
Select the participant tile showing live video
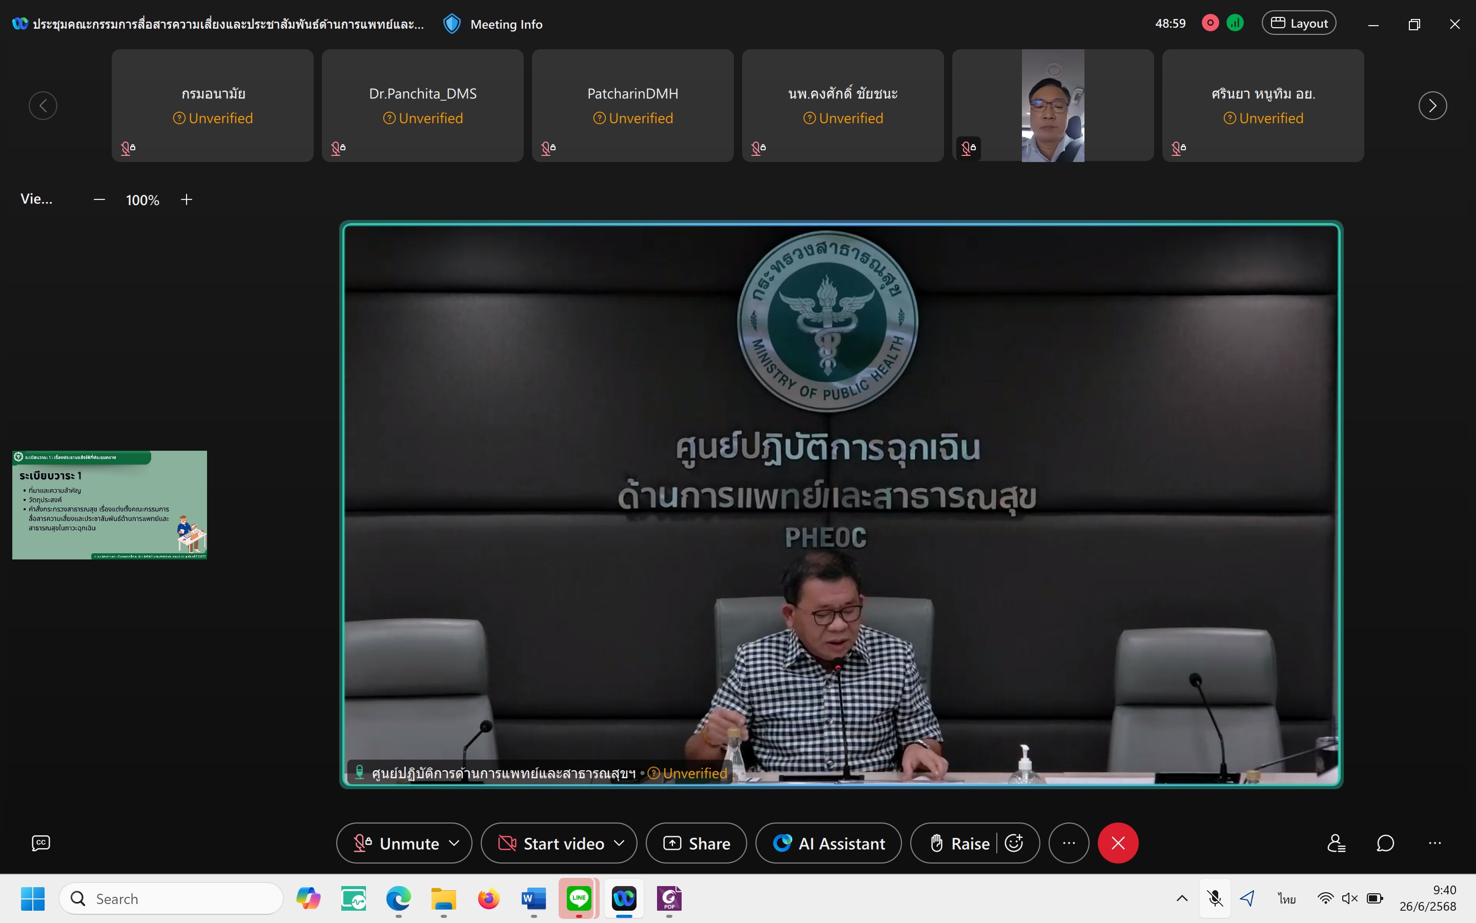[x=1053, y=106]
